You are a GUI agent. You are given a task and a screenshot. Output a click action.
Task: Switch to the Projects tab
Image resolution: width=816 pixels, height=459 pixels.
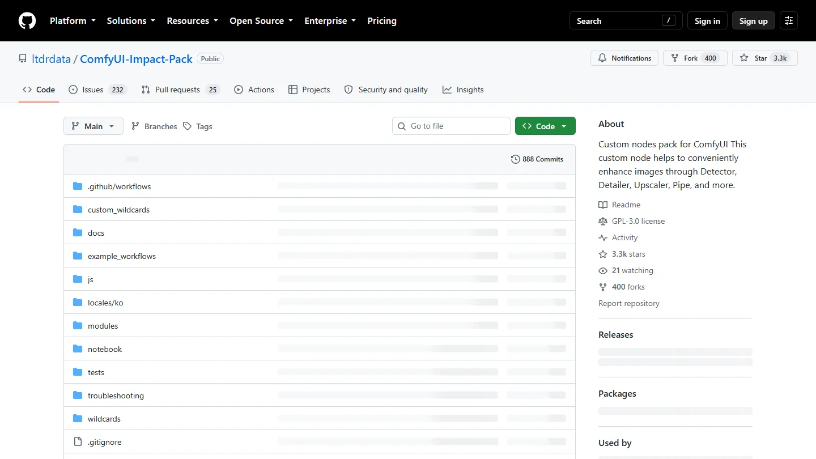(309, 90)
